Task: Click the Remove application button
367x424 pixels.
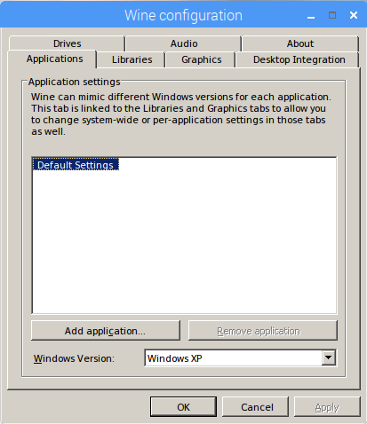Action: pyautogui.click(x=263, y=331)
